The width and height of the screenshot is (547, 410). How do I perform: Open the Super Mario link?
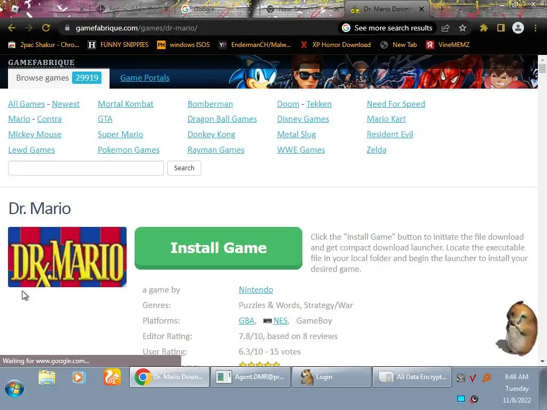(120, 134)
